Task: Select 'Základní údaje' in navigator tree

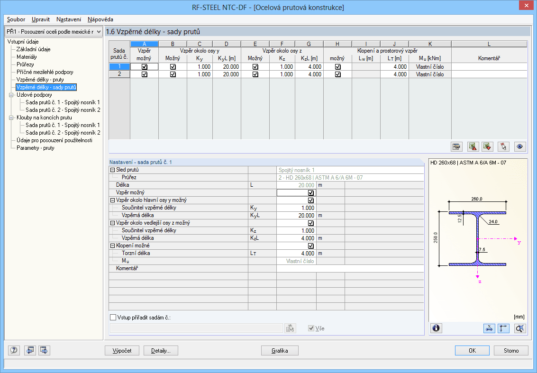Action: pos(34,49)
